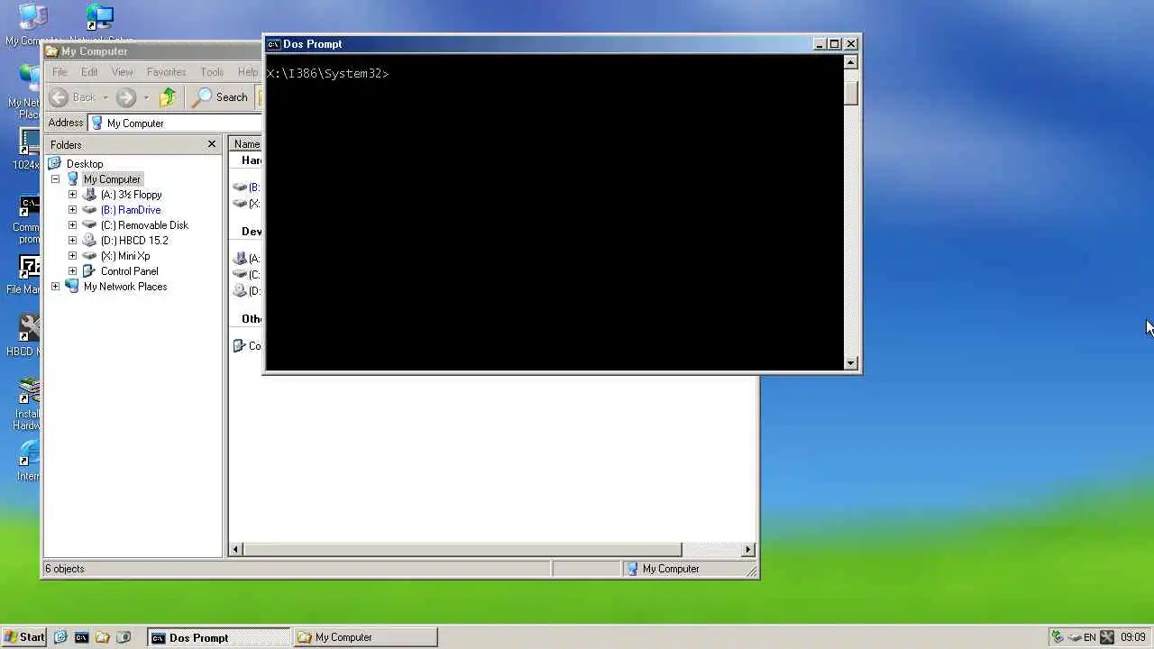
Task: Launch the fourth quick launch icon beside the folder
Action: [124, 637]
